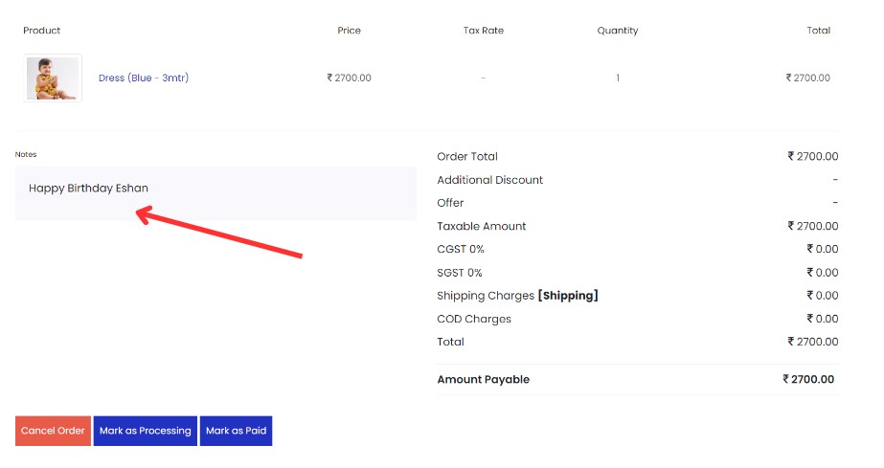
Task: Open the Dress (Blue - 3mtr) product link
Action: 144,78
